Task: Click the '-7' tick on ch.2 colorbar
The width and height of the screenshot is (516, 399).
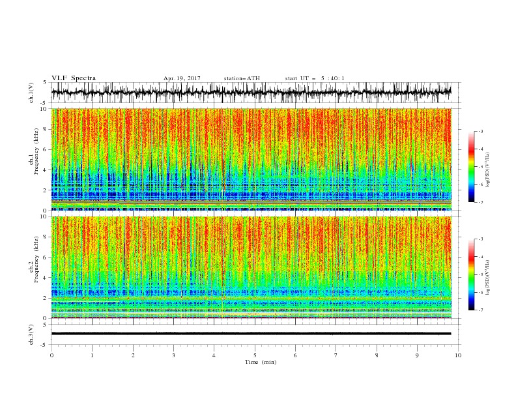Action: tap(480, 310)
